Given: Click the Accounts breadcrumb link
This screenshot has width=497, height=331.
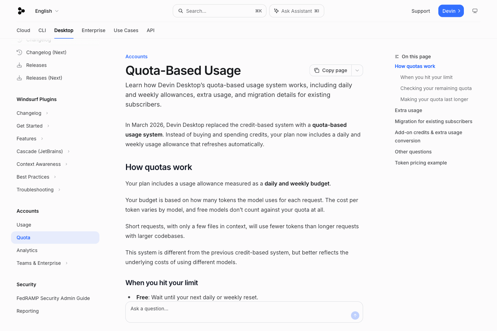Looking at the screenshot, I should pyautogui.click(x=136, y=57).
